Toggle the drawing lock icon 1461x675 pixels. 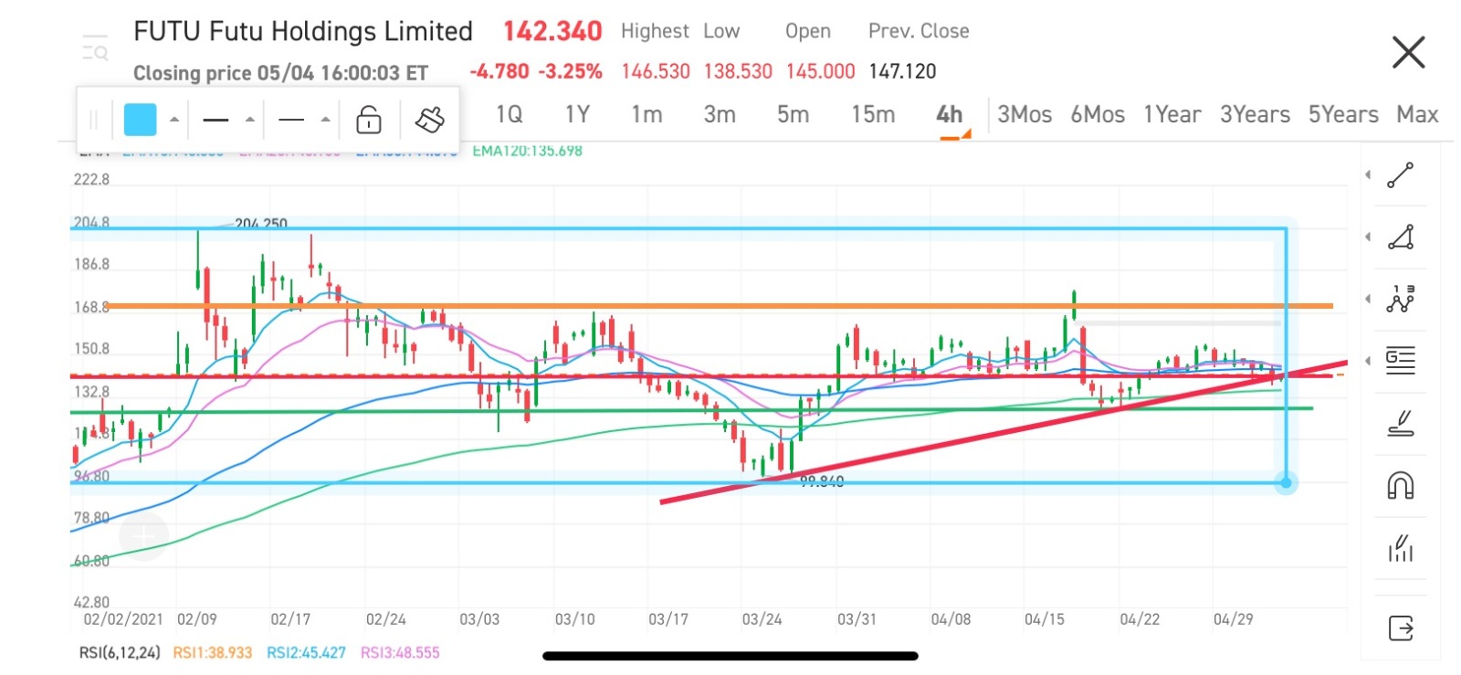tap(369, 119)
